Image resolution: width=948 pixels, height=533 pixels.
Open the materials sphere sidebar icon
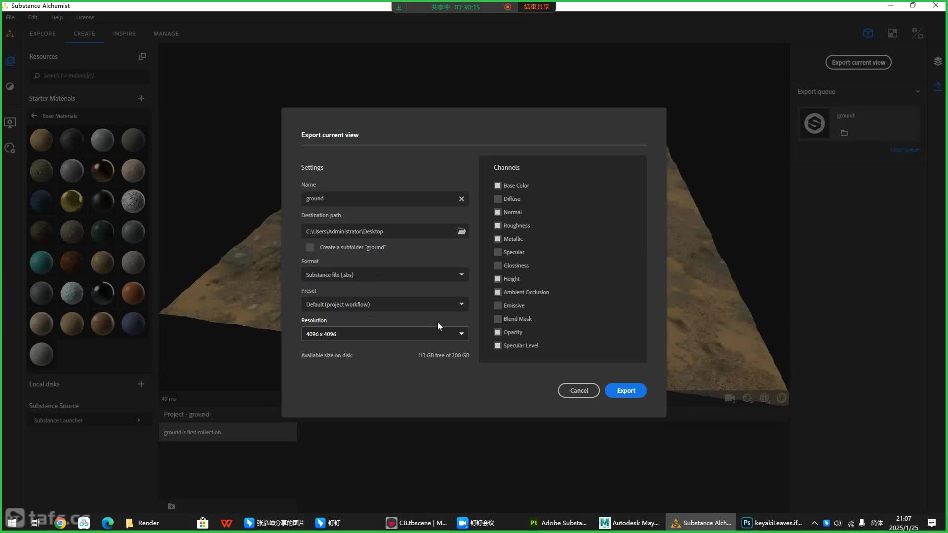10,86
